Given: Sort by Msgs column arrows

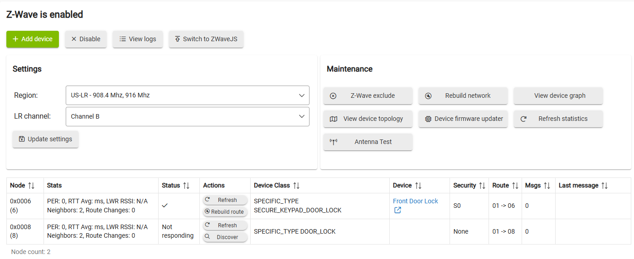Looking at the screenshot, I should [x=547, y=186].
